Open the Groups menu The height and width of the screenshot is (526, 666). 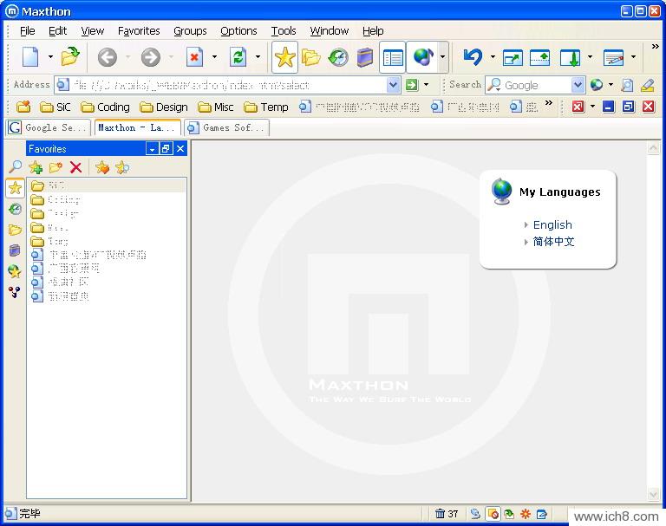tap(190, 31)
